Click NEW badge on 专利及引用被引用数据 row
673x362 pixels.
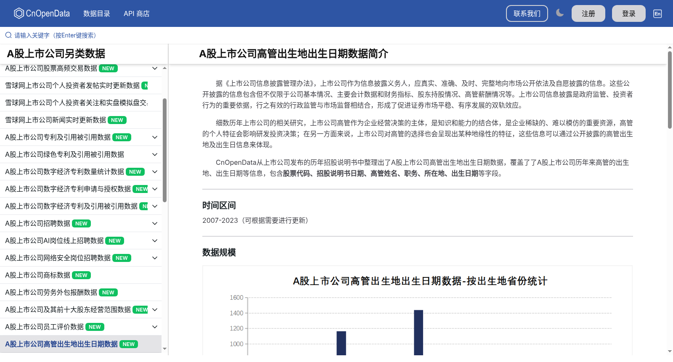tap(122, 137)
